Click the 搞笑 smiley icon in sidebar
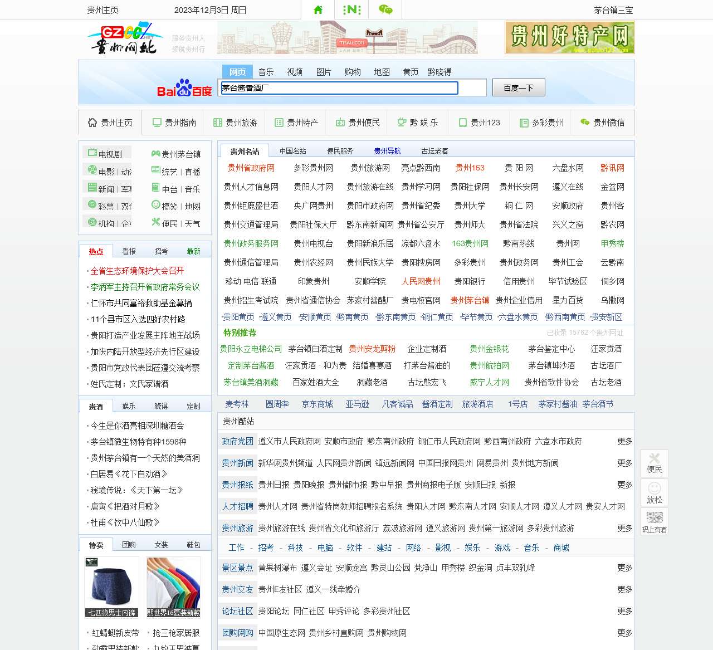The width and height of the screenshot is (713, 650). (156, 205)
